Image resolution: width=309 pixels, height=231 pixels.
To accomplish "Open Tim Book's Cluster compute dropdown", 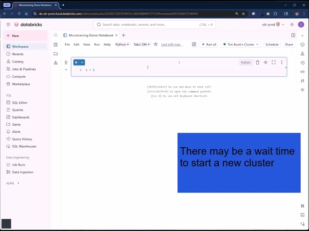I will click(x=240, y=44).
